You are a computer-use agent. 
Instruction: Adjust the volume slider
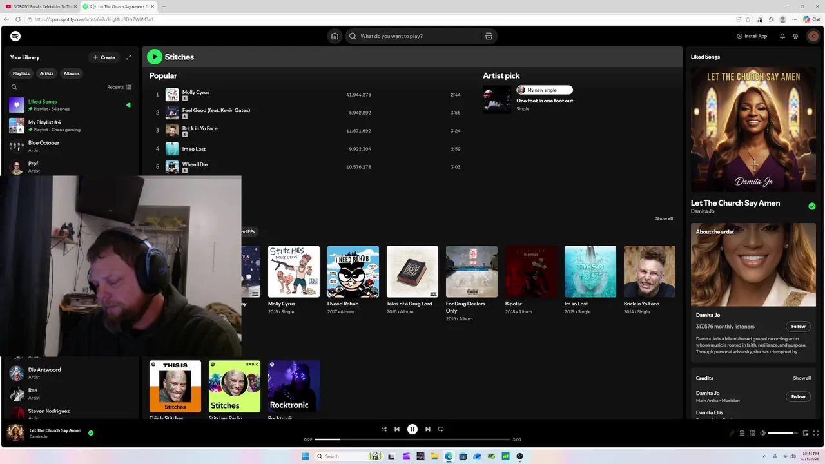point(783,433)
